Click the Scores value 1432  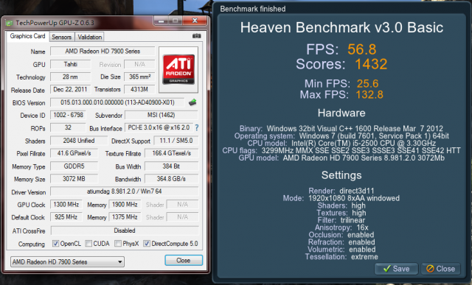click(371, 64)
